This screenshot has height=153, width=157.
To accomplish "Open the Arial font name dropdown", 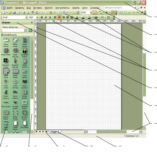I will click(x=26, y=17).
